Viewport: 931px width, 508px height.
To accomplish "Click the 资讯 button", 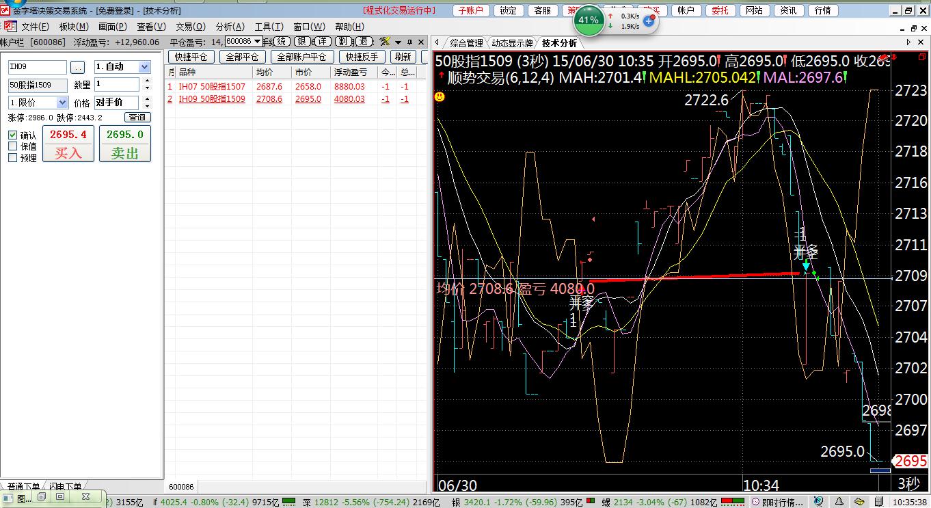I will [x=788, y=10].
